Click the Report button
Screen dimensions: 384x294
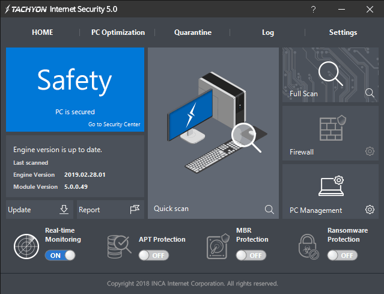point(111,210)
